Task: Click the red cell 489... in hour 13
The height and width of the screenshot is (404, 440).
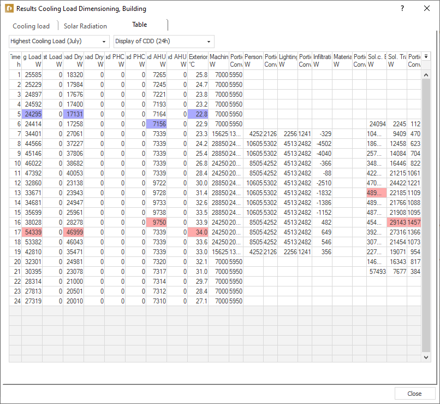Action: pyautogui.click(x=377, y=193)
